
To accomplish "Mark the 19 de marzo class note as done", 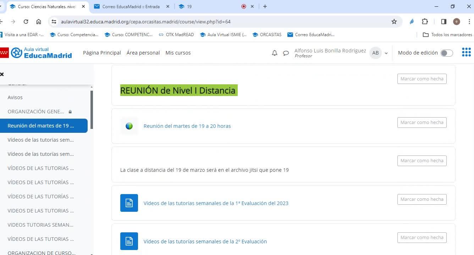I will coord(422,161).
